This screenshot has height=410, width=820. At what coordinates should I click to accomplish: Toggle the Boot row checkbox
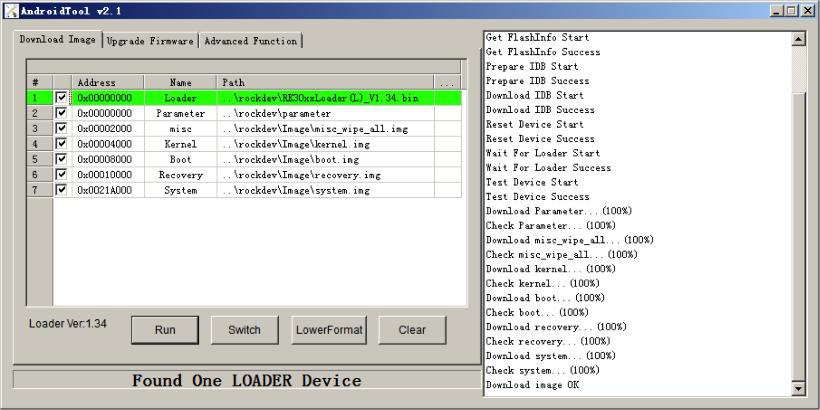[62, 159]
